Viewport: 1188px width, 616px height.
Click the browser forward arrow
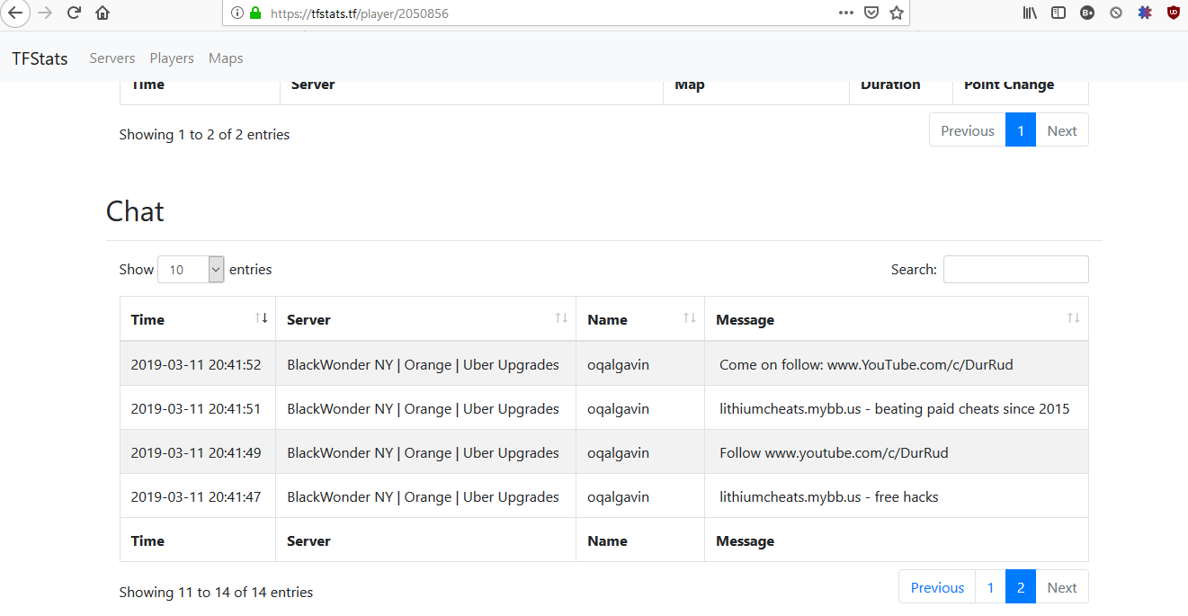coord(46,13)
